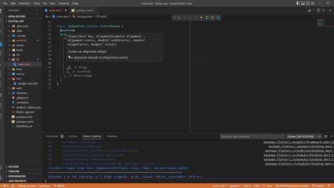The width and height of the screenshot is (334, 188).
Task: Grab the debug toolbar drag handle
Action: coord(174,18)
